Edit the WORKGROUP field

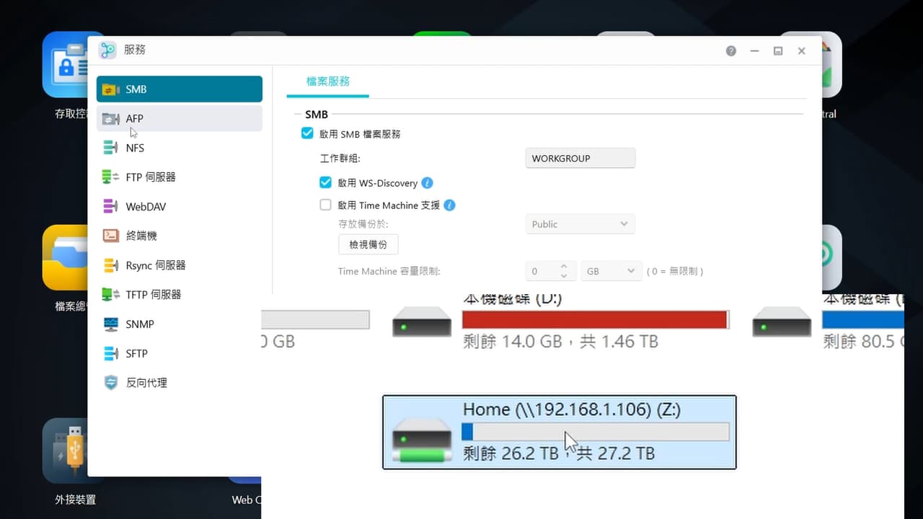[580, 158]
